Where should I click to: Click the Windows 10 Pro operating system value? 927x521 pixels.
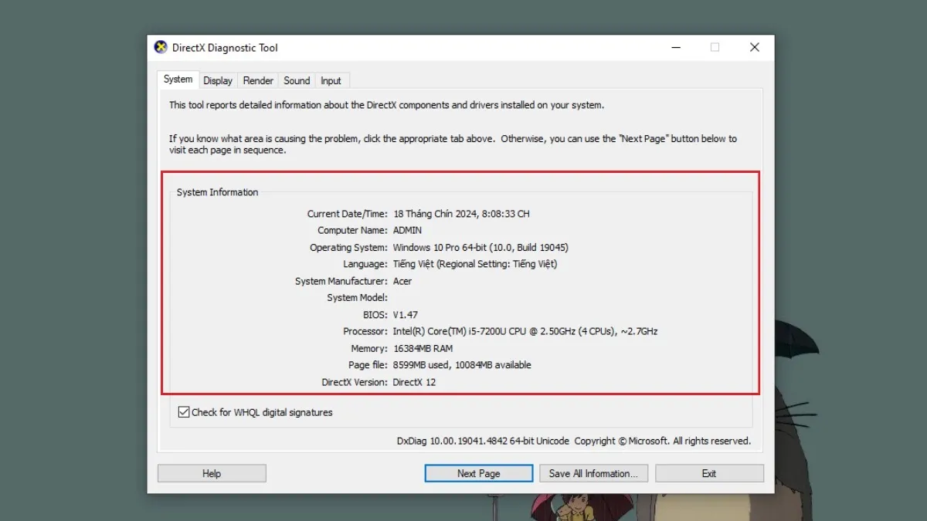tap(480, 248)
